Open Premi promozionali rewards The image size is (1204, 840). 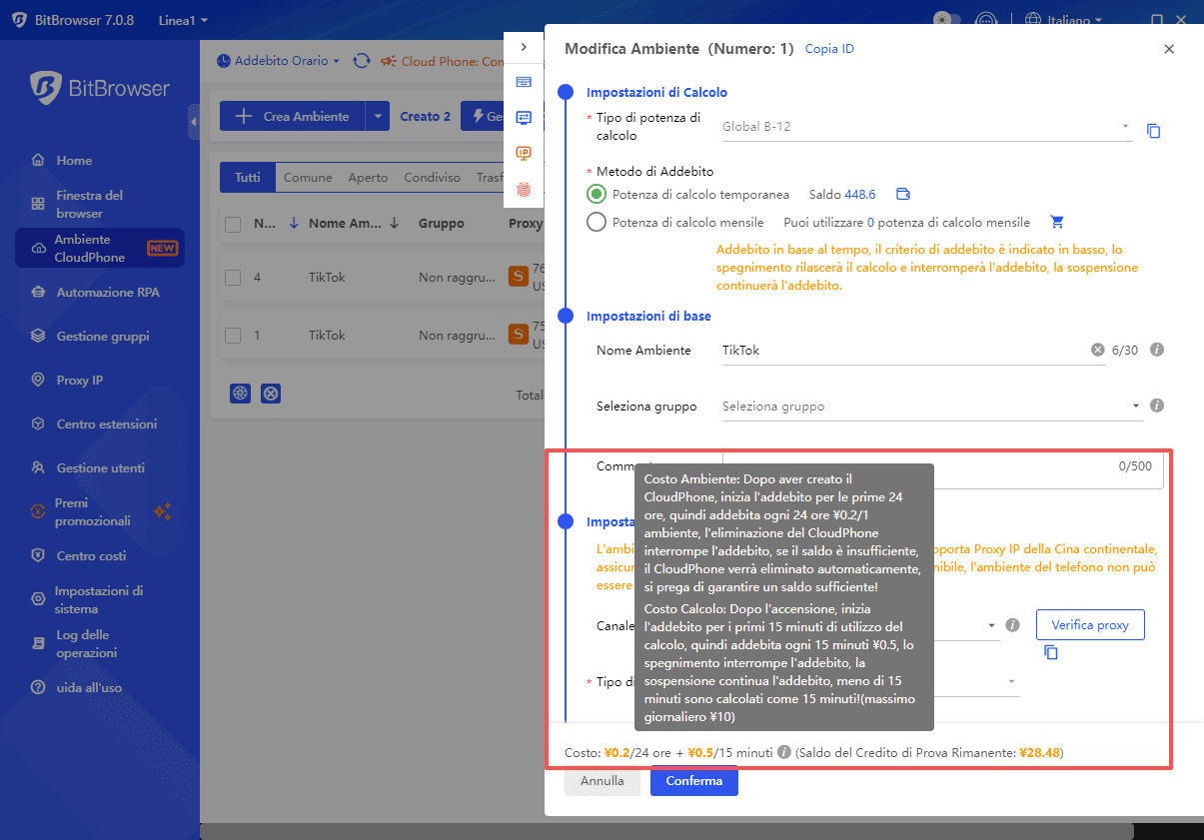pos(92,511)
